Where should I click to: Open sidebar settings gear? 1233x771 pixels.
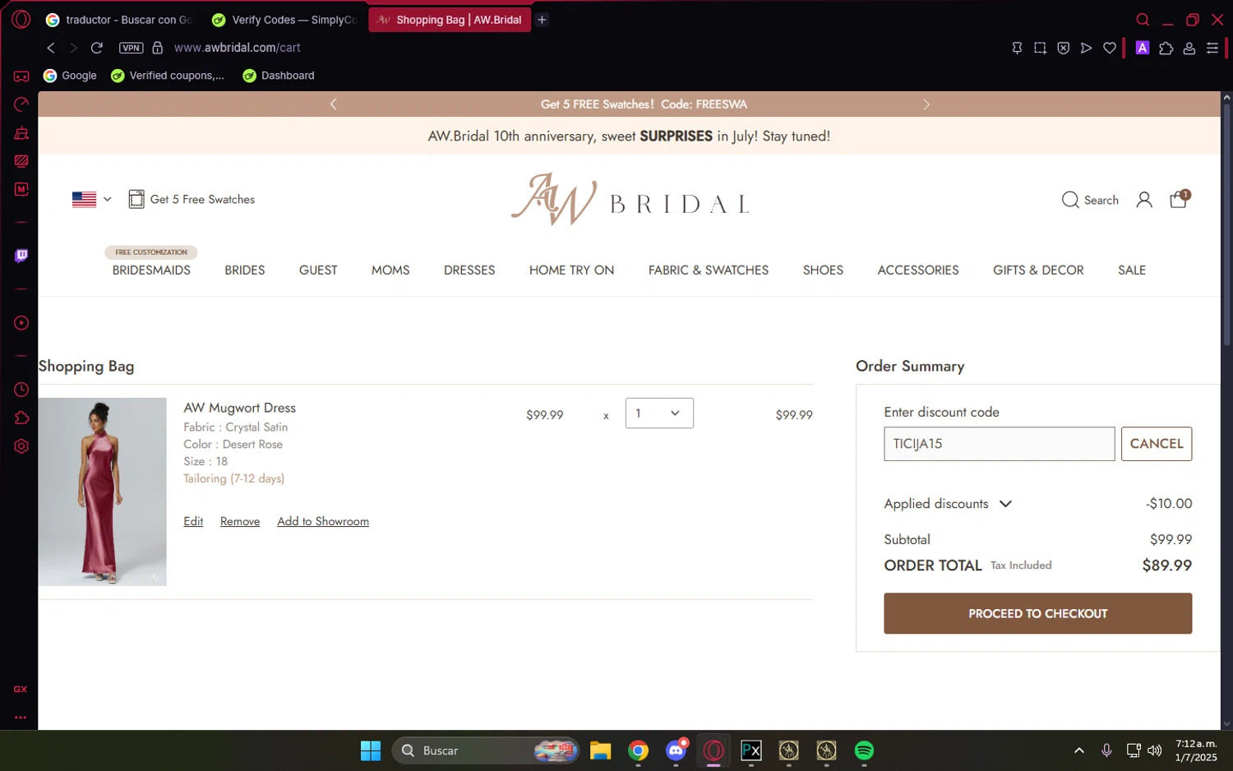[x=21, y=446]
